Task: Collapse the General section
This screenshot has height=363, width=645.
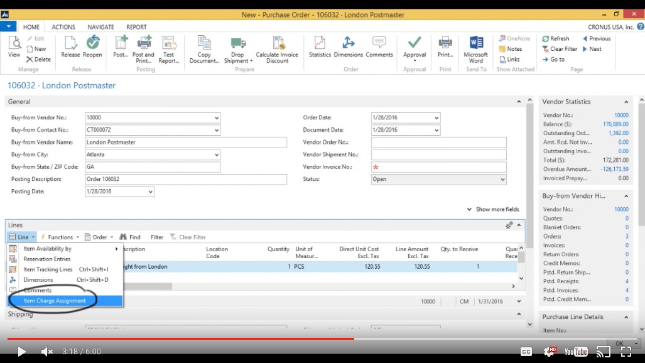Action: [x=518, y=101]
